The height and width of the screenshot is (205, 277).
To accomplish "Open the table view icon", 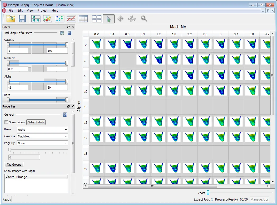I will 83,19.
